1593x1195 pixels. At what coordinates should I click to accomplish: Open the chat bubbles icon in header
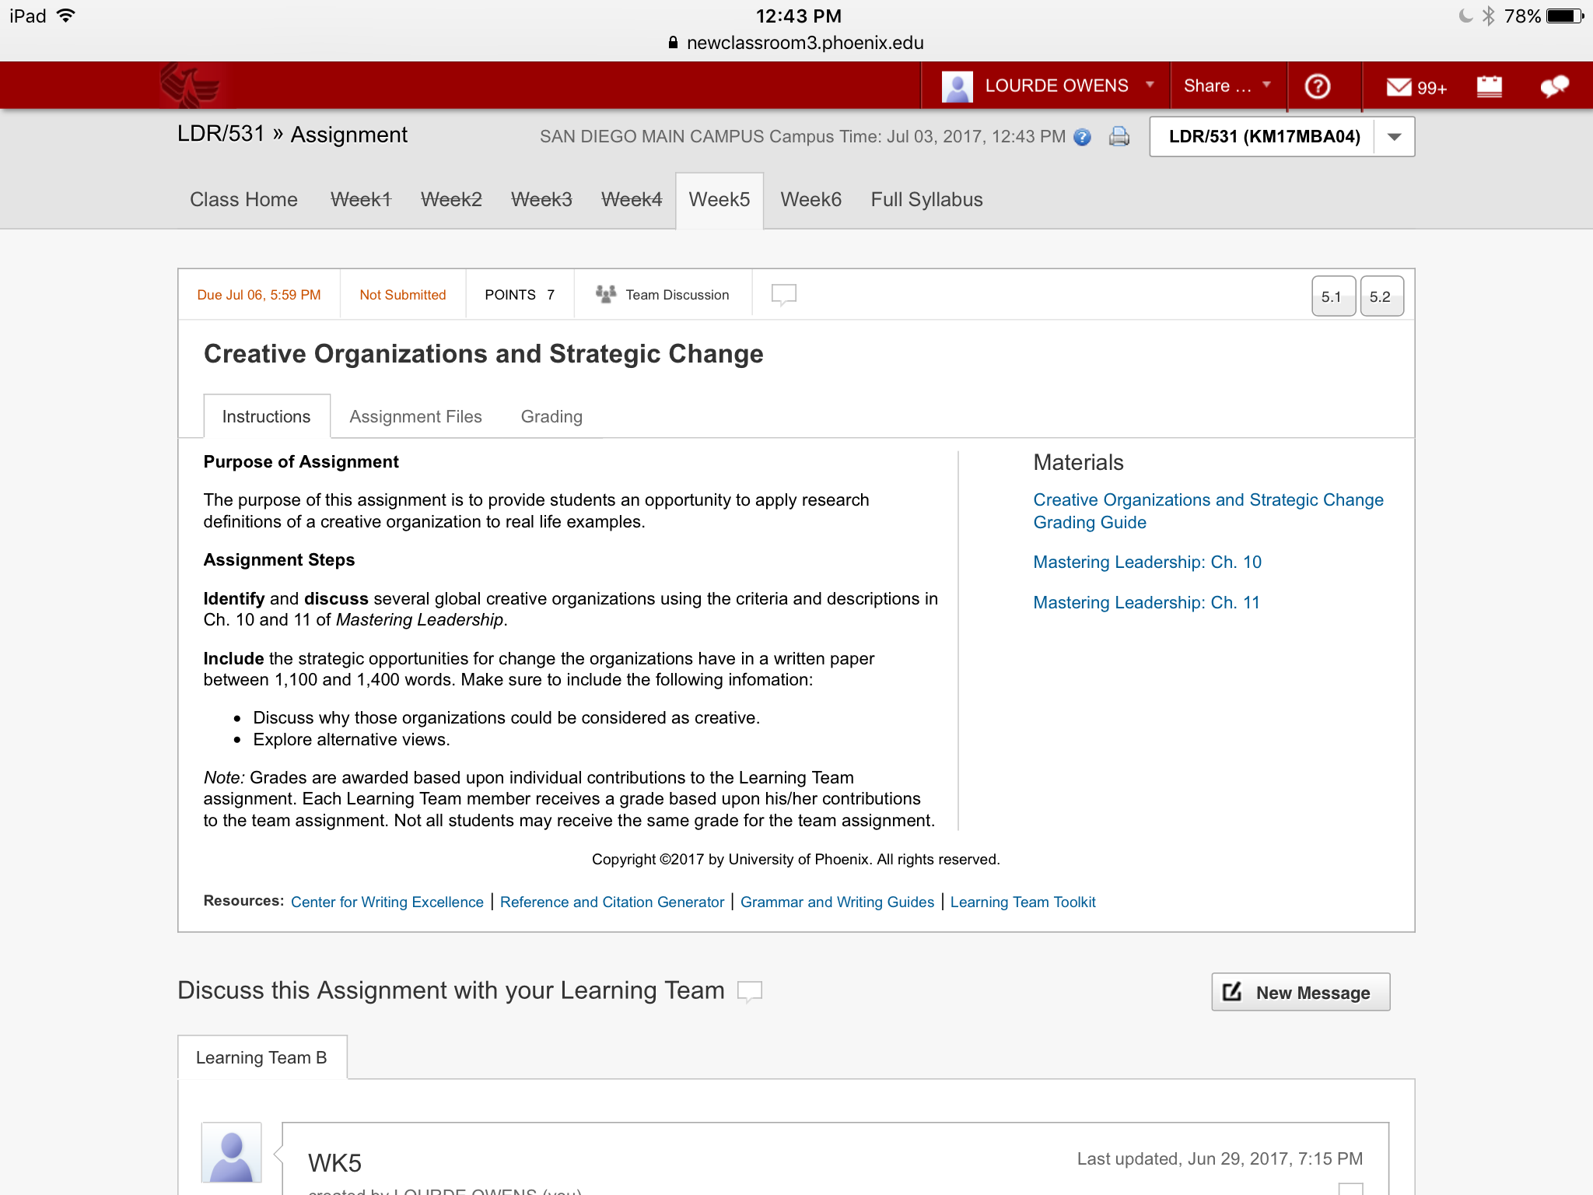[x=1554, y=86]
